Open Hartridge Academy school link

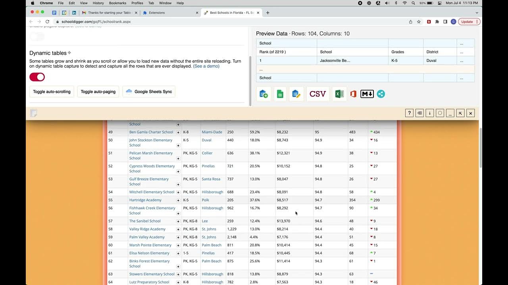coord(145,200)
